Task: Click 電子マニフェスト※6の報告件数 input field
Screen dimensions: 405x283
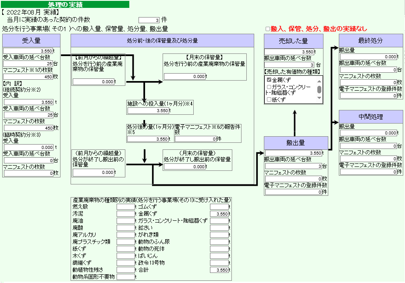Action: pyautogui.click(x=195, y=139)
